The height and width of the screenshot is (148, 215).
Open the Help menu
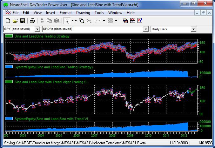(131, 13)
